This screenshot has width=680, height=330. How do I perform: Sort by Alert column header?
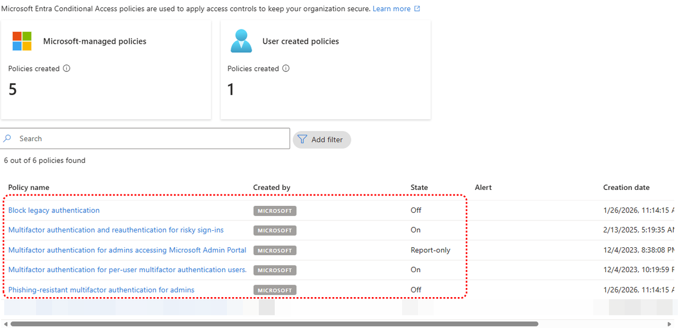[x=483, y=188]
